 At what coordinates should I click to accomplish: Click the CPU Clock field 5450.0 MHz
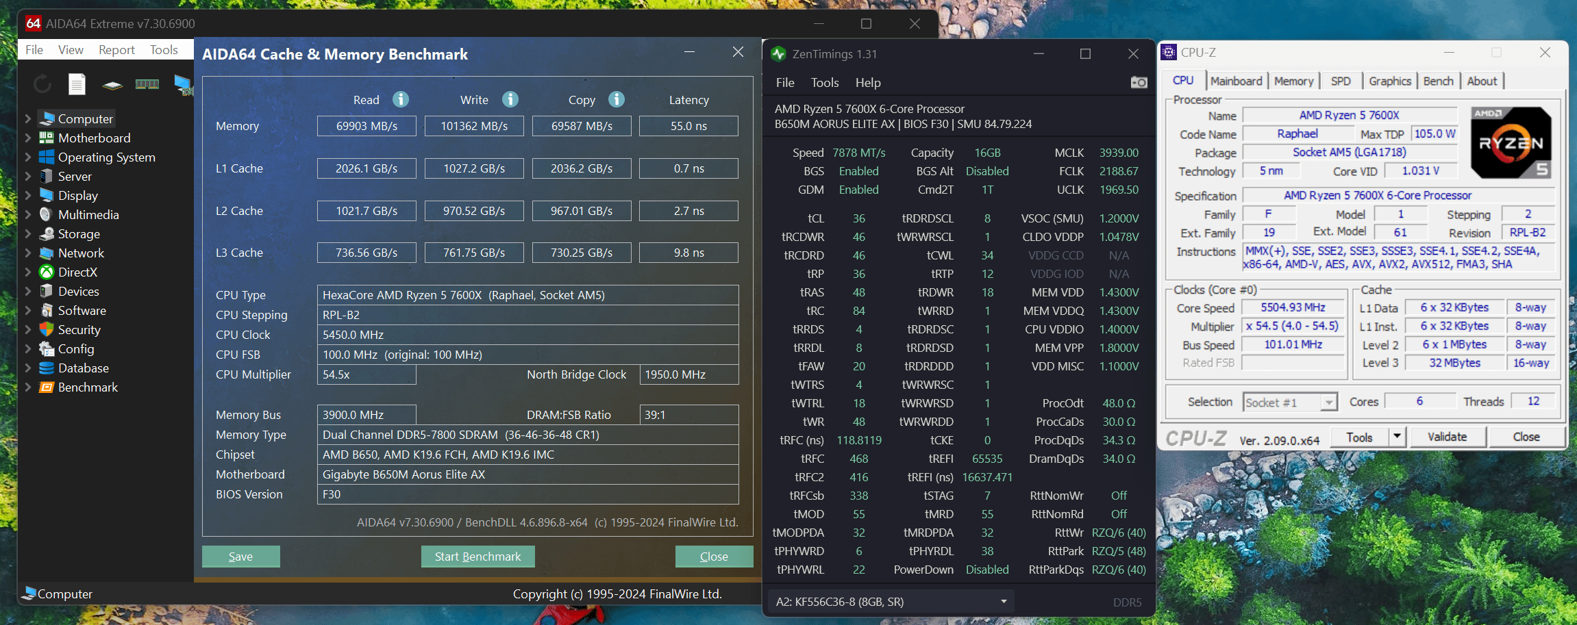[x=527, y=335]
